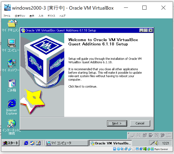The width and height of the screenshot is (174, 154).
Task: Launch Internet Explorer from quick launch
Action: (26, 143)
